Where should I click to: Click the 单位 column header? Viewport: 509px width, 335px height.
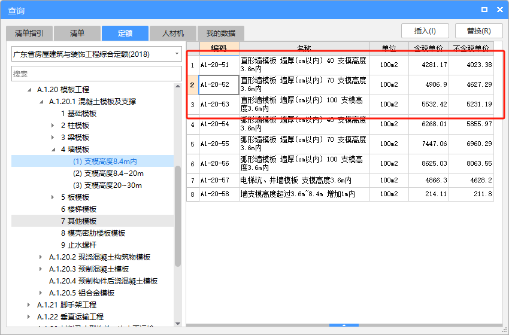pyautogui.click(x=389, y=48)
